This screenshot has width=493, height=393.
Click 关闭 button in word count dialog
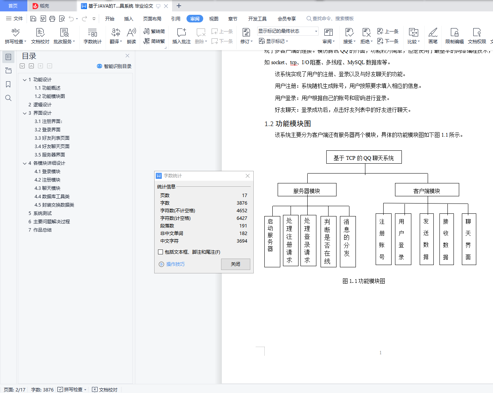tap(235, 264)
